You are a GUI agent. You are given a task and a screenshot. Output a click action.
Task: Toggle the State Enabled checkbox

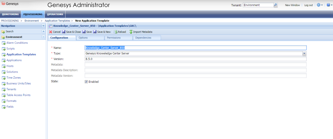click(86, 82)
